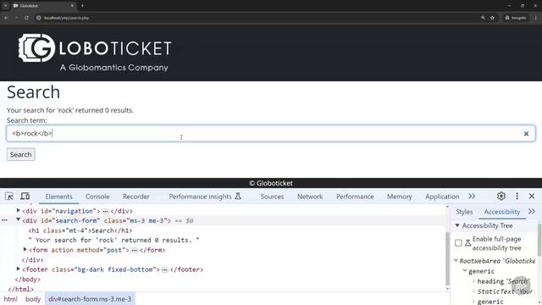
Task: Collapse the first generic accessibility node
Action: point(465,271)
